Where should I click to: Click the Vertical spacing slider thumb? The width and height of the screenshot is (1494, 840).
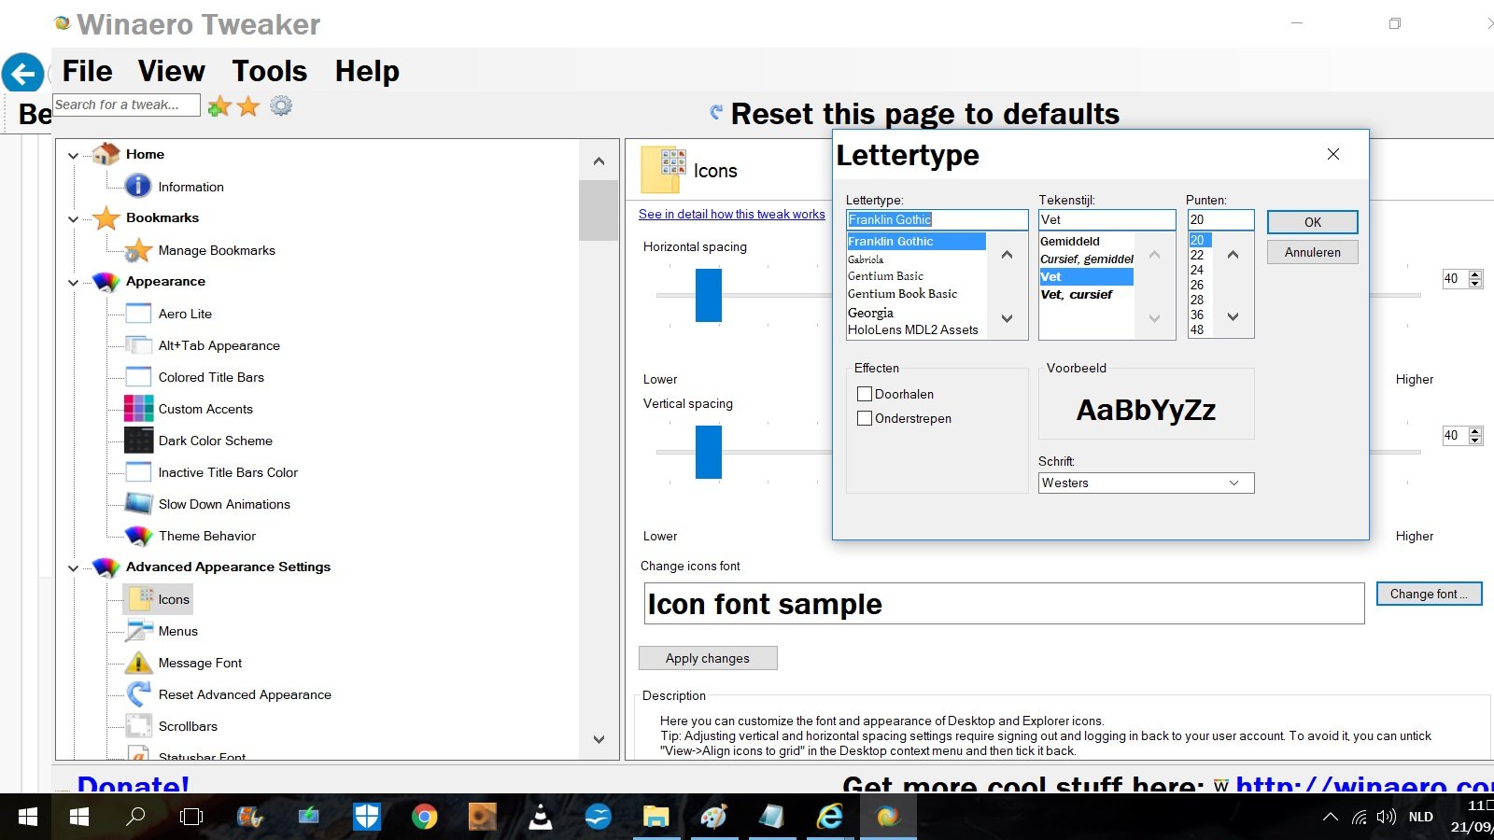[709, 452]
